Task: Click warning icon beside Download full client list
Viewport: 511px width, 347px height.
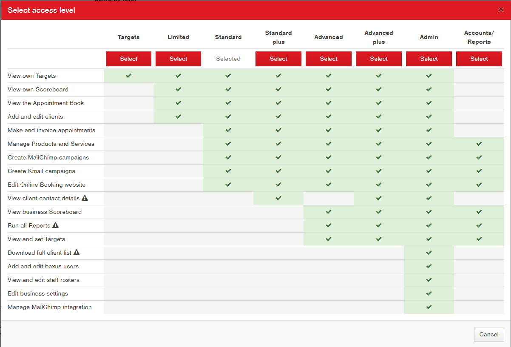Action: 77,252
